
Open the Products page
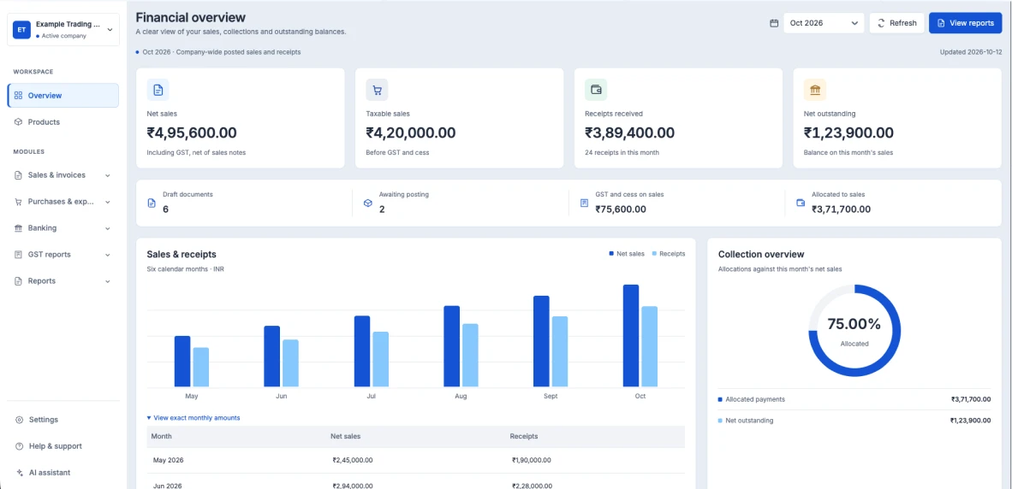click(x=63, y=121)
